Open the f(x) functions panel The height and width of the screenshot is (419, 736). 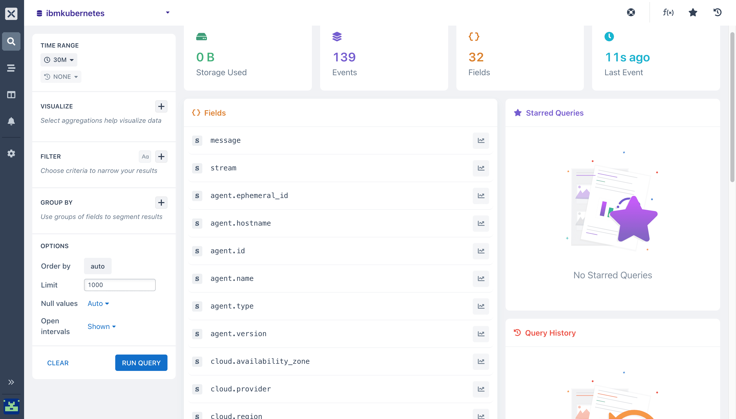[x=668, y=12]
